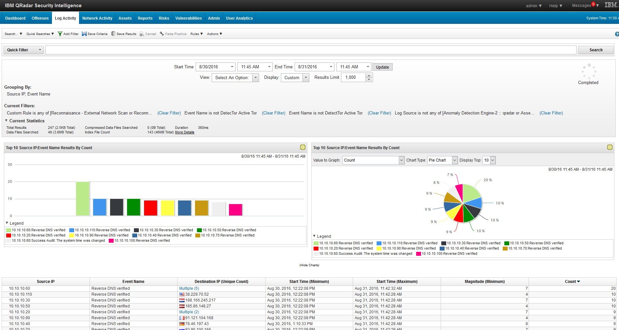This screenshot has height=330, width=619.
Task: Click the blue help question icon
Action: [617, 34]
